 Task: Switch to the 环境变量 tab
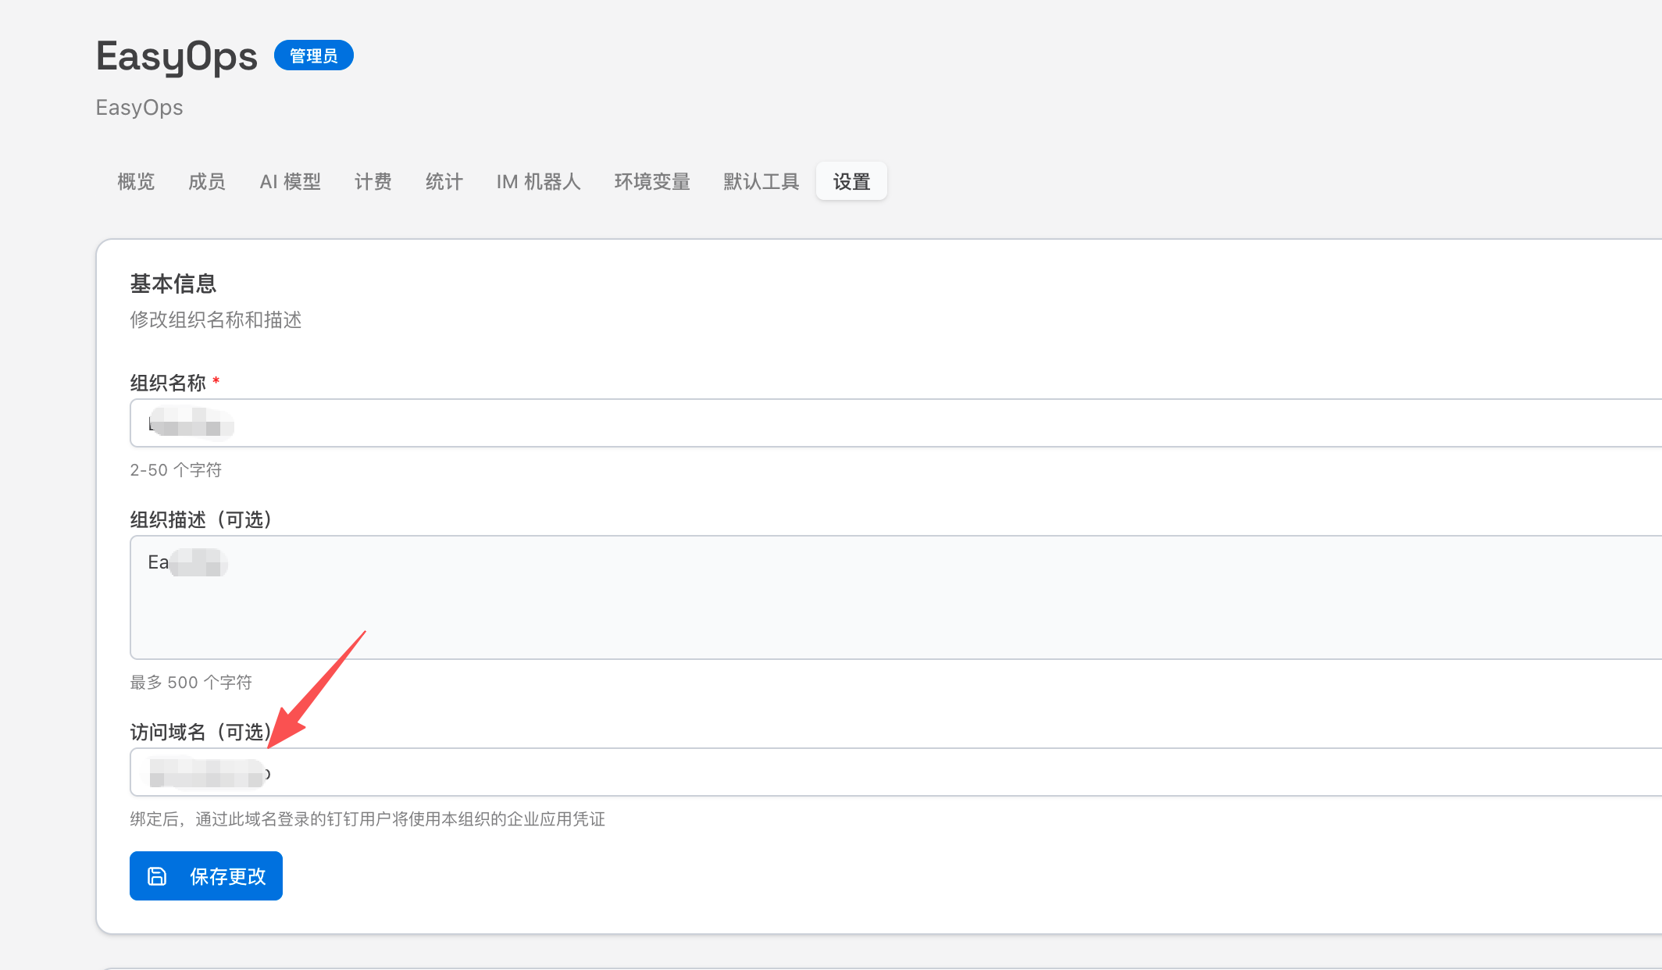pyautogui.click(x=651, y=182)
